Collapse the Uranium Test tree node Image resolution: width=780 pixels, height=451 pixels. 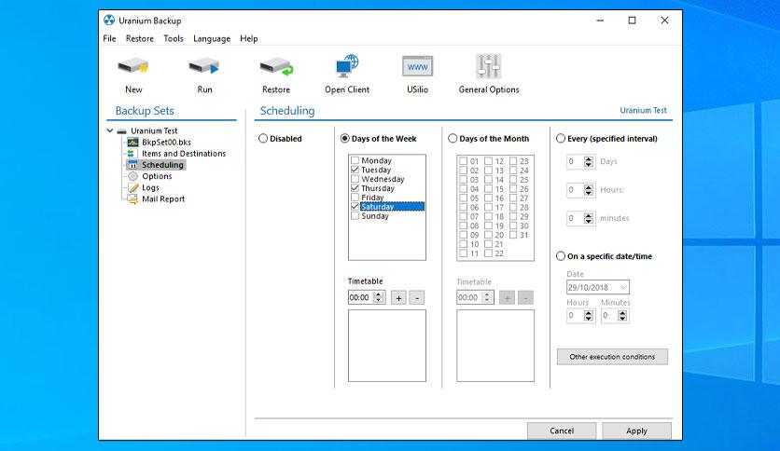tap(110, 130)
